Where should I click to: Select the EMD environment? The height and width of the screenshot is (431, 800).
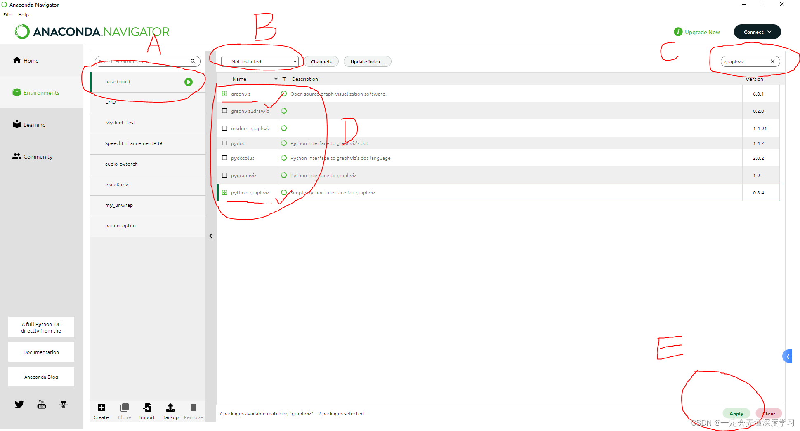tap(148, 103)
